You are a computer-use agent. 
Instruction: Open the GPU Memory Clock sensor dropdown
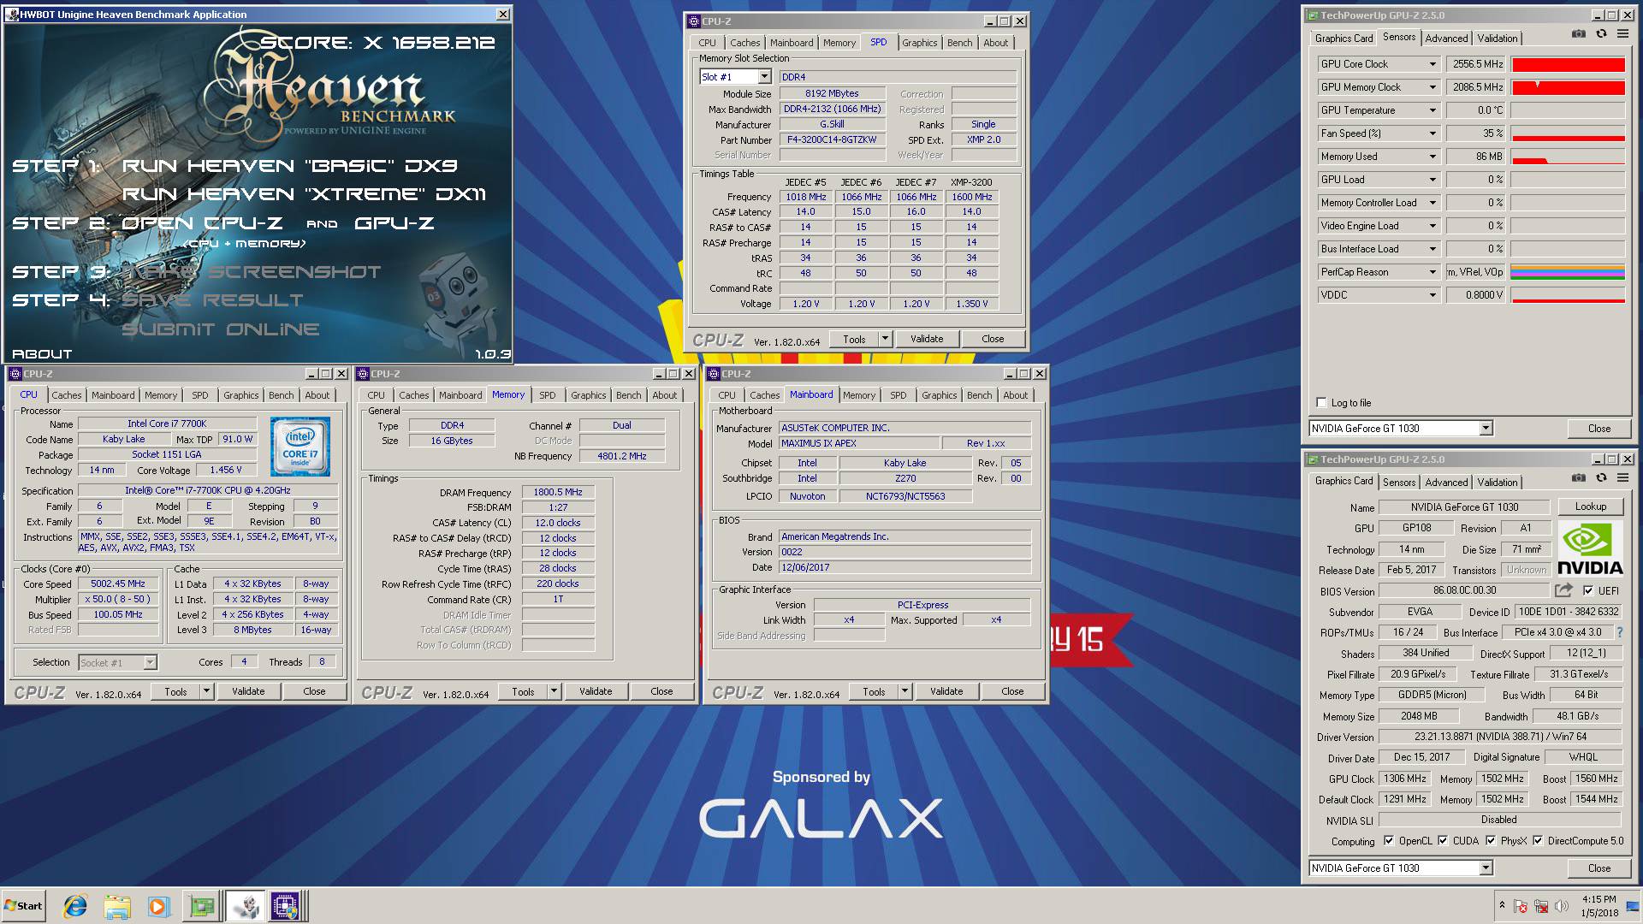(1432, 87)
